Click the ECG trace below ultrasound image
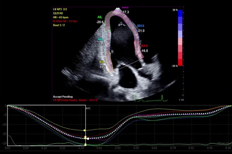Viewport: 232px width, 154px height. click(151, 99)
